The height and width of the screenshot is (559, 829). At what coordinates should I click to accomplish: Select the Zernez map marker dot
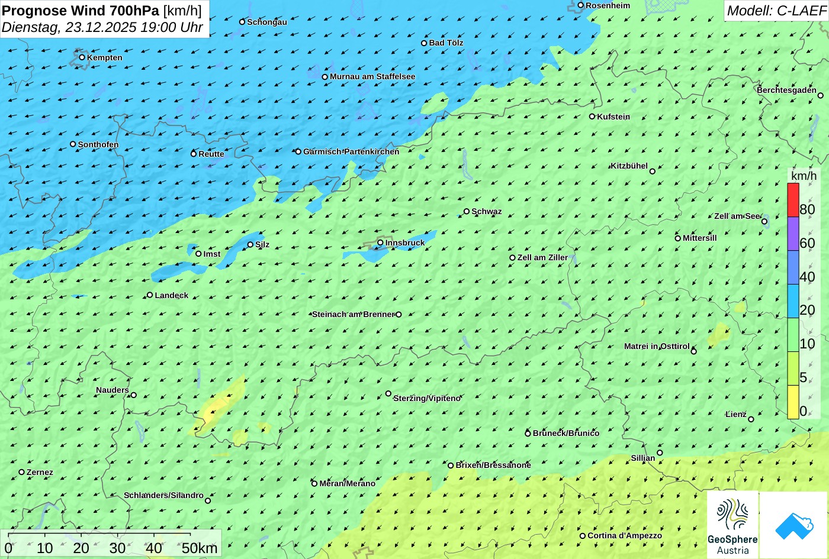[x=21, y=472]
